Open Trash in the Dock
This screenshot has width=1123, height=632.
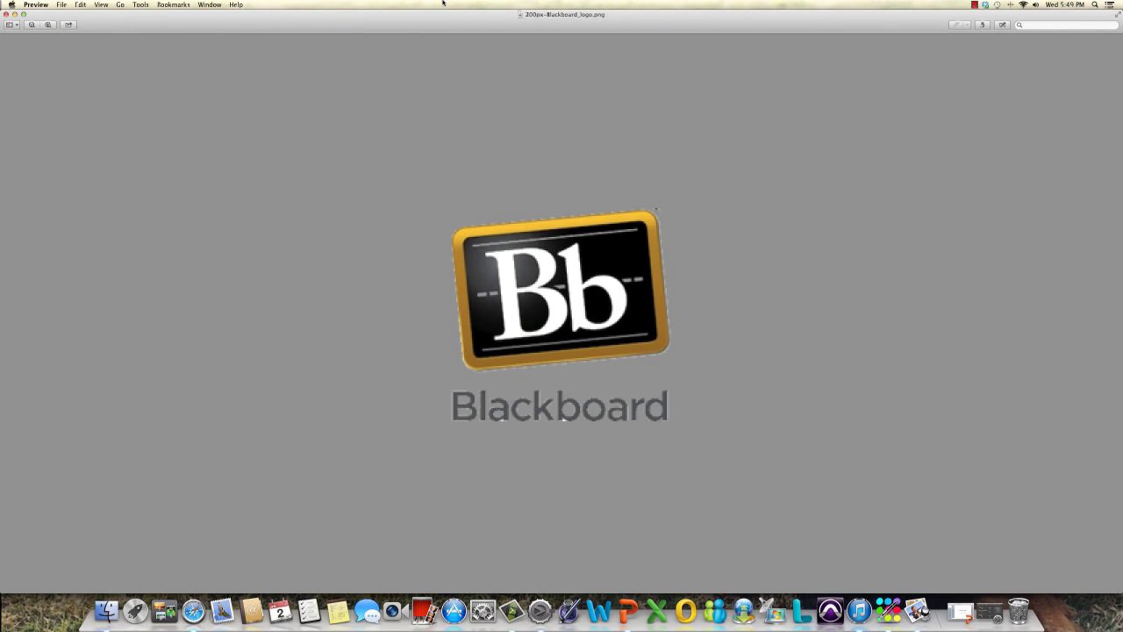(1018, 611)
